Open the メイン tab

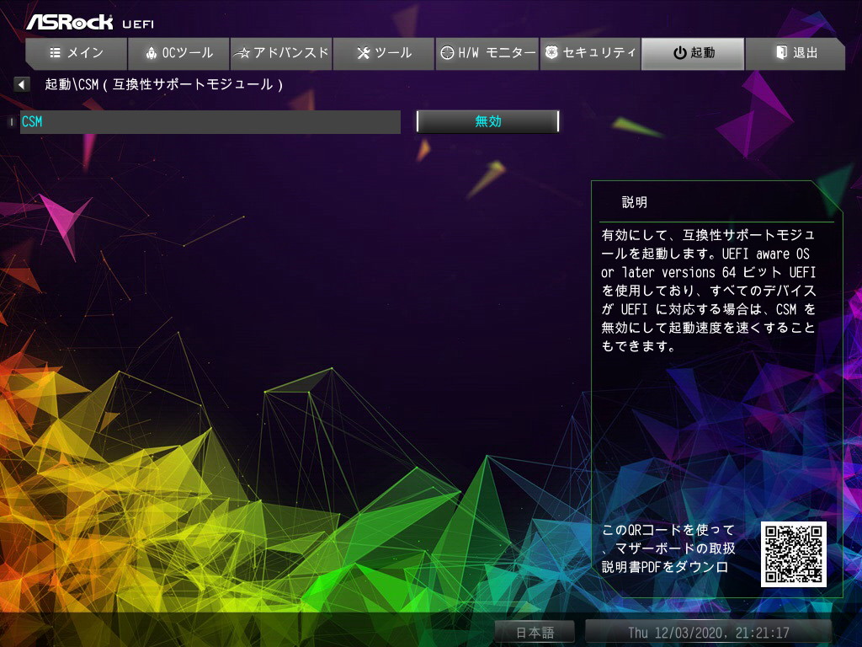pyautogui.click(x=77, y=53)
